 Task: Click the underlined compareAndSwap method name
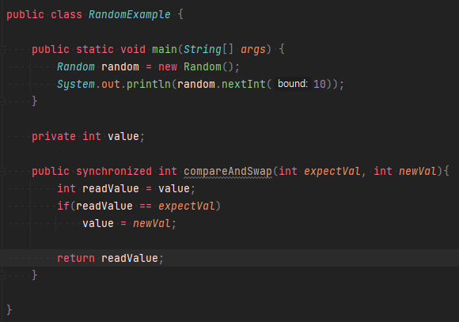click(x=228, y=172)
